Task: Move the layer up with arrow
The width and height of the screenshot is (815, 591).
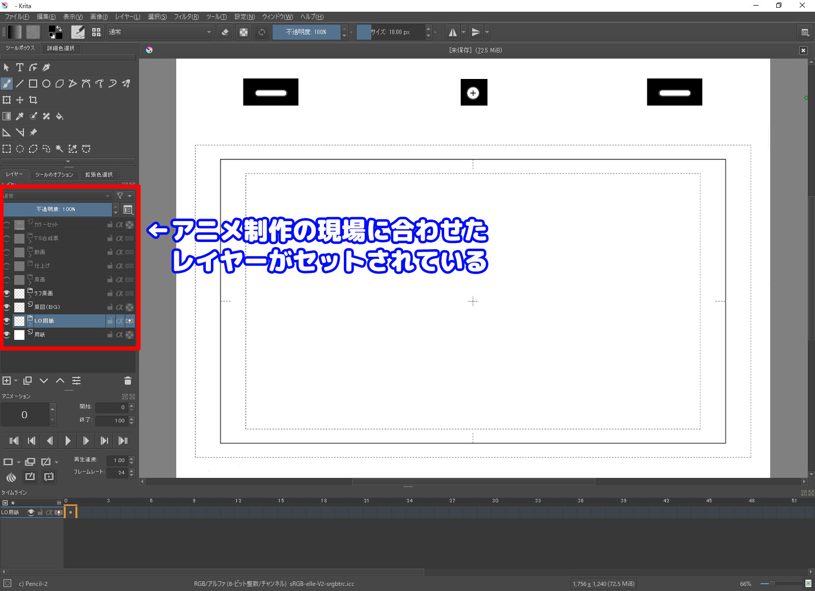Action: 60,381
